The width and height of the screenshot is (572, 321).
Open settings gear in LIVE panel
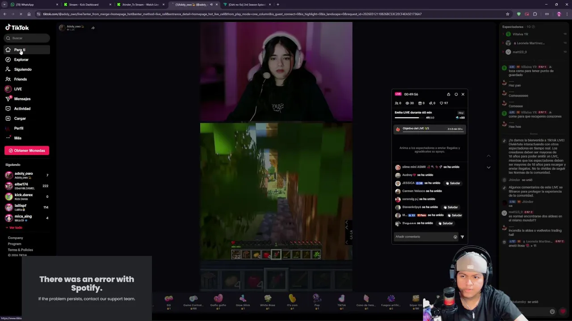coord(456,95)
